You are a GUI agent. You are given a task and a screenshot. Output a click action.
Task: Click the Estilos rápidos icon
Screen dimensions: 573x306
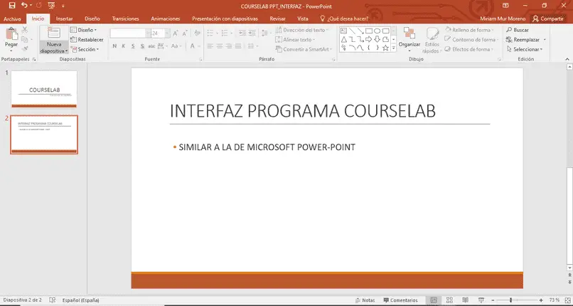tap(433, 34)
